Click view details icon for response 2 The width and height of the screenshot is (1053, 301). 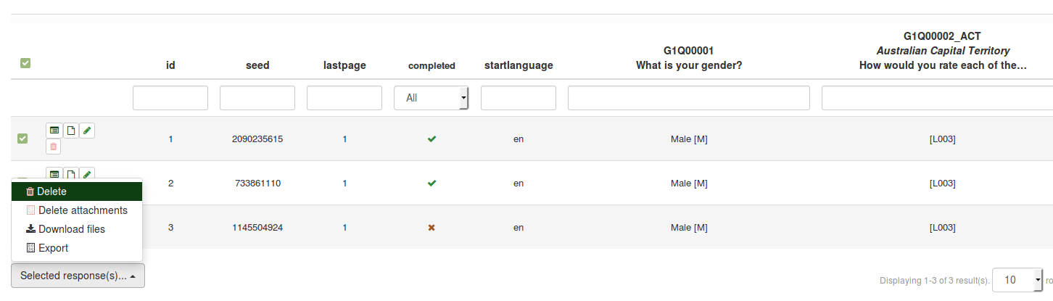click(54, 174)
